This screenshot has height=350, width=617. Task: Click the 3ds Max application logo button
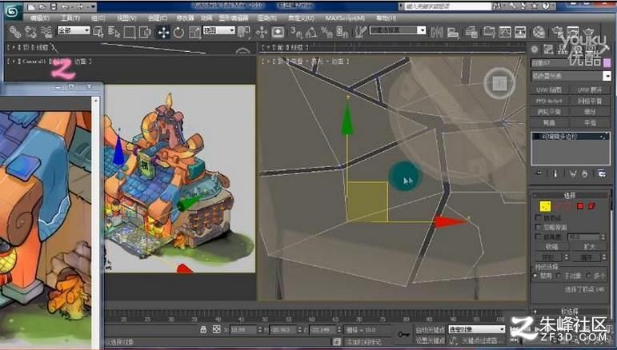point(13,10)
